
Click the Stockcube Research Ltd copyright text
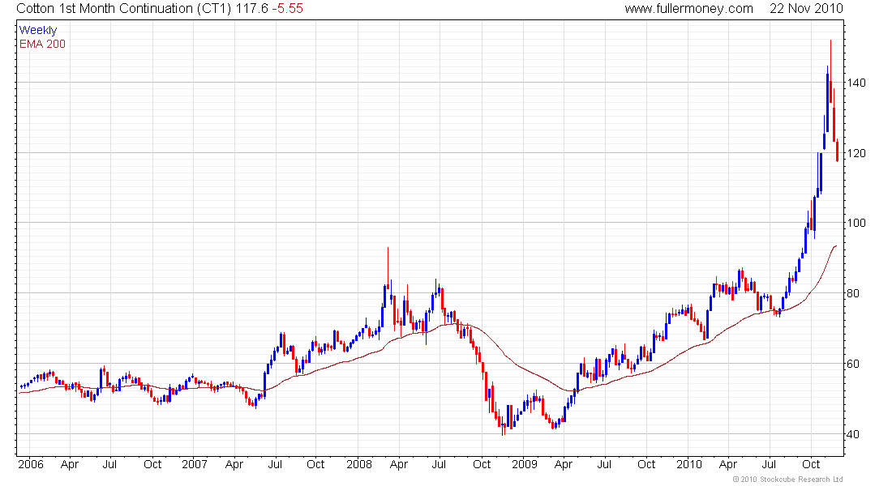point(787,480)
